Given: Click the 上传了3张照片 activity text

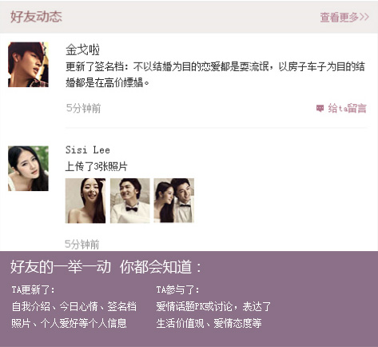Looking at the screenshot, I should 96,166.
